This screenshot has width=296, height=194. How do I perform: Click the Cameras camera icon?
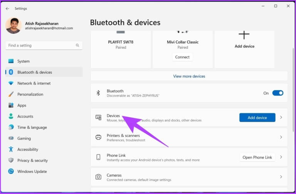coord(98,177)
